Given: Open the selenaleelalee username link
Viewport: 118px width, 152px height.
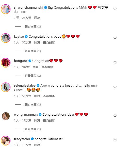Looking at the screenshot, I should tap(25, 85).
